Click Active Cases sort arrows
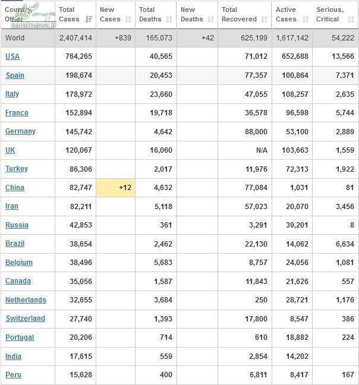The image size is (359, 385). coord(306,19)
